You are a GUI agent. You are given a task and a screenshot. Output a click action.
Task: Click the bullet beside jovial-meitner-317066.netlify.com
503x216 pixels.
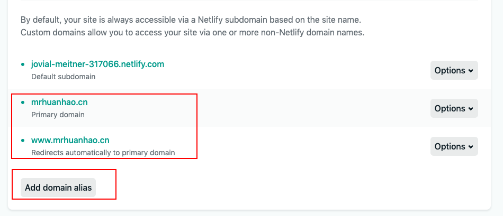23,64
